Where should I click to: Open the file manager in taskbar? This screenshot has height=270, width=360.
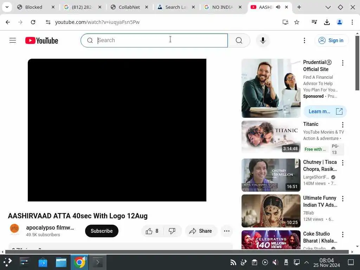pos(61,262)
